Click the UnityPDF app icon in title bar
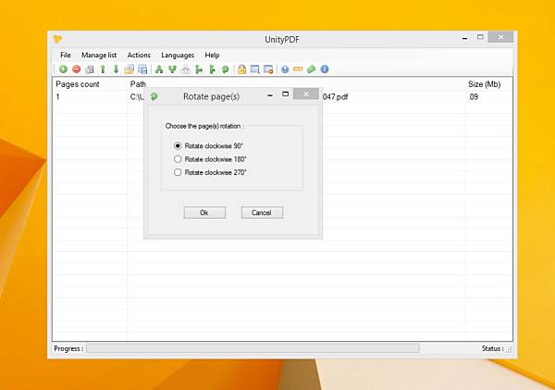 57,39
